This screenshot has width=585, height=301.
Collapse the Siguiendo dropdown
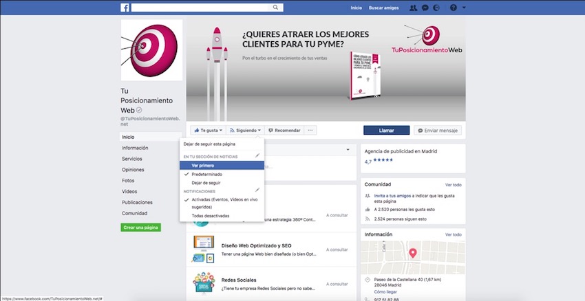coord(245,131)
